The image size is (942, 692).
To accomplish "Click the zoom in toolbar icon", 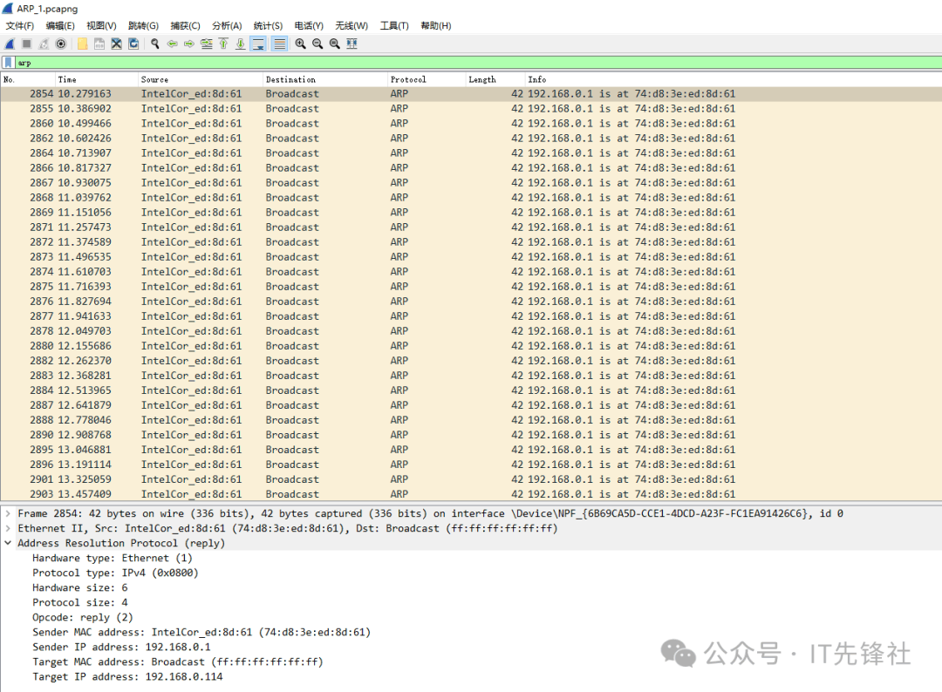I will click(300, 44).
